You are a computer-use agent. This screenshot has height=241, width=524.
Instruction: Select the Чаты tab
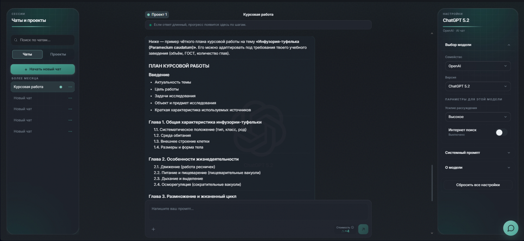(x=28, y=54)
